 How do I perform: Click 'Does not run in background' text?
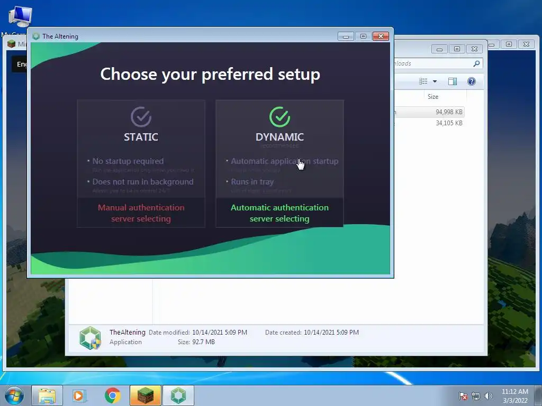coord(143,182)
